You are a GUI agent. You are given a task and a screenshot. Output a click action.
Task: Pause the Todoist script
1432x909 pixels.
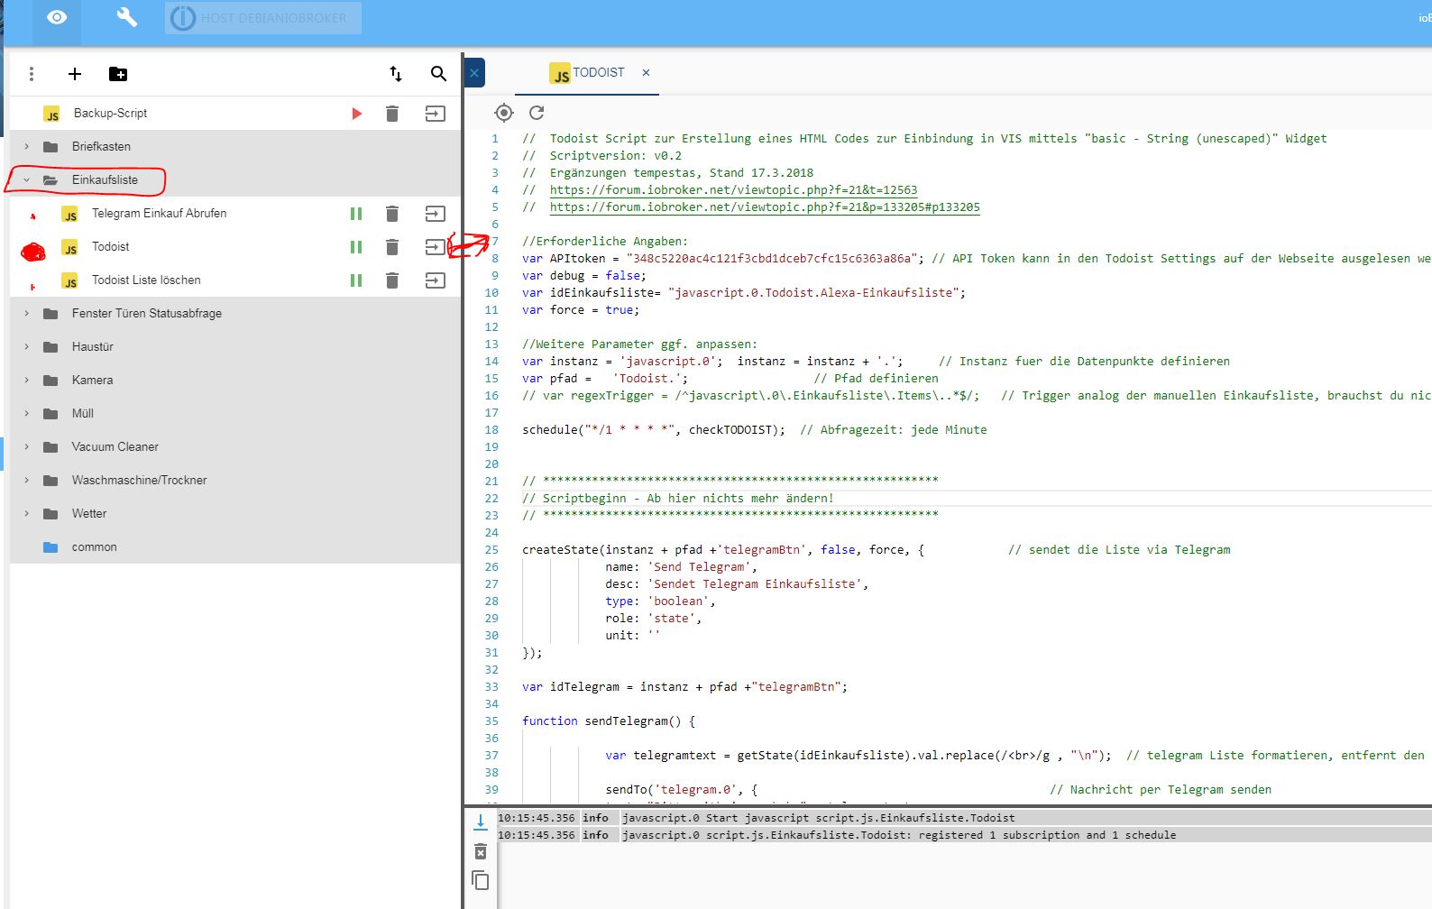pyautogui.click(x=356, y=247)
